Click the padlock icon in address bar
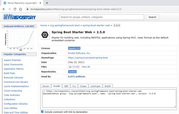179x114 pixels. point(28,9)
